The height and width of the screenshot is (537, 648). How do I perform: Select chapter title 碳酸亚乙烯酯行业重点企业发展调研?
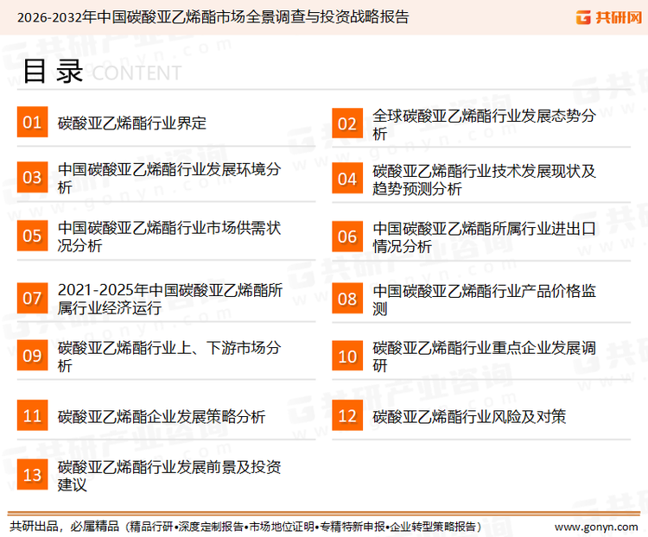pos(484,357)
